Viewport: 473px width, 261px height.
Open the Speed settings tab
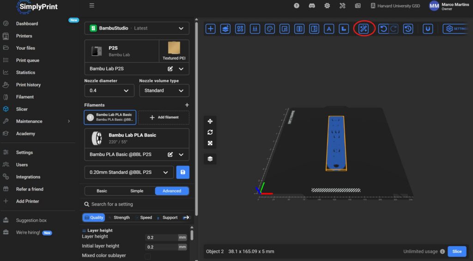(144, 217)
